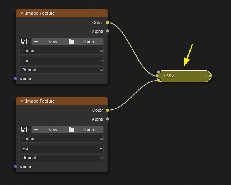Open the Flat projection dropdown in the upper node
This screenshot has width=231, height=185.
tap(61, 61)
